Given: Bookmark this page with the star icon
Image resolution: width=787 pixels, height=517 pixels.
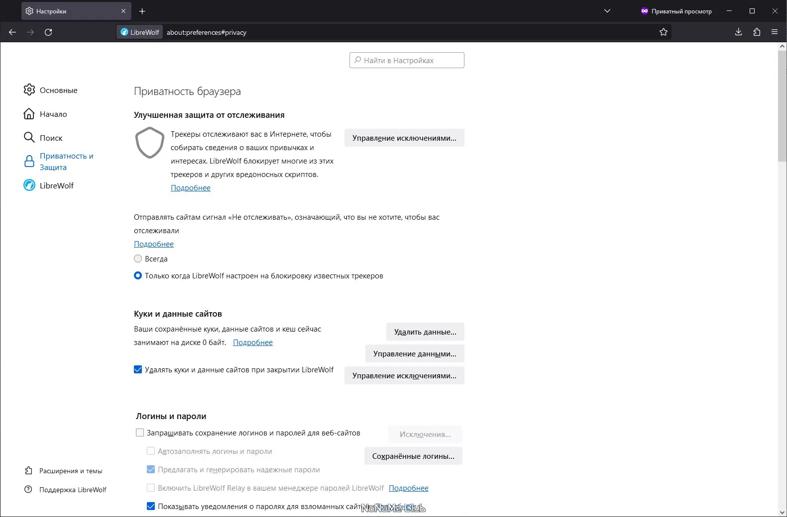Looking at the screenshot, I should [663, 32].
